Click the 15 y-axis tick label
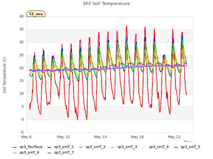 point(21,81)
